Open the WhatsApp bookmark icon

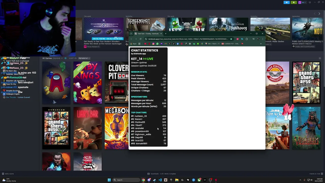157,44
